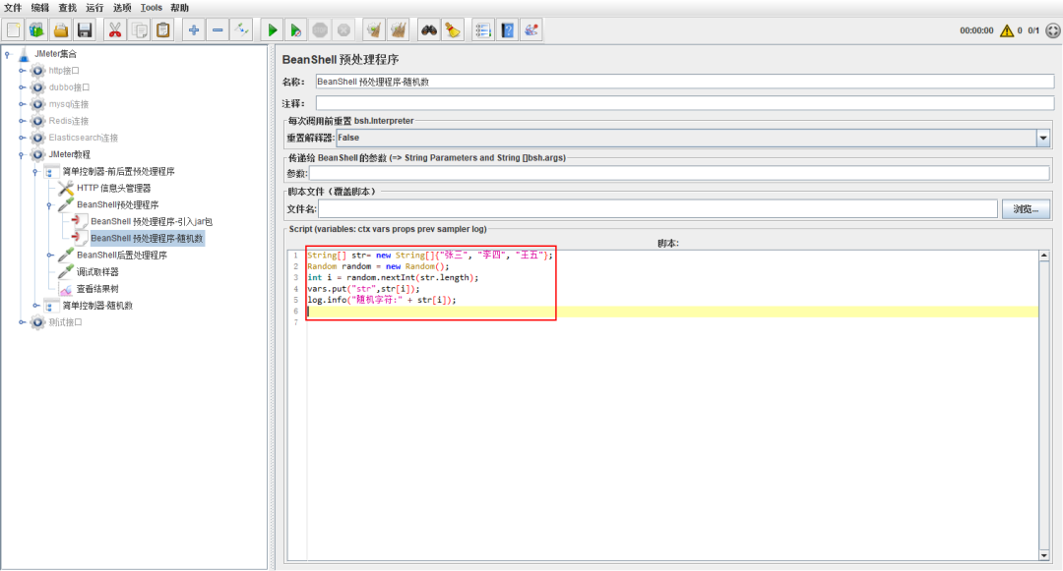This screenshot has width=1063, height=571.
Task: Open the Tools menu
Action: 152,8
